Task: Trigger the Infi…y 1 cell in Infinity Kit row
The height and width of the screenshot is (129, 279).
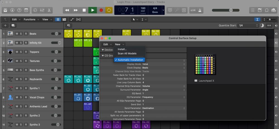Action: tap(78, 43)
